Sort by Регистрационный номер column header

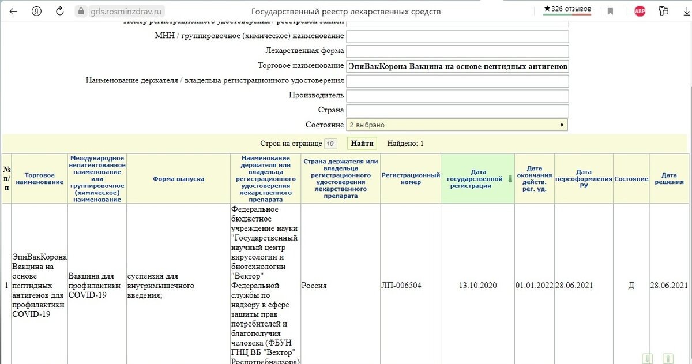click(x=411, y=179)
